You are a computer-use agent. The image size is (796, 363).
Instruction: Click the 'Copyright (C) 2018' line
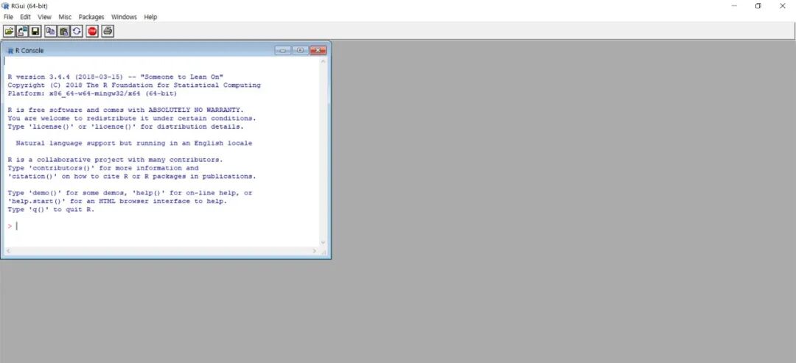[x=134, y=85]
